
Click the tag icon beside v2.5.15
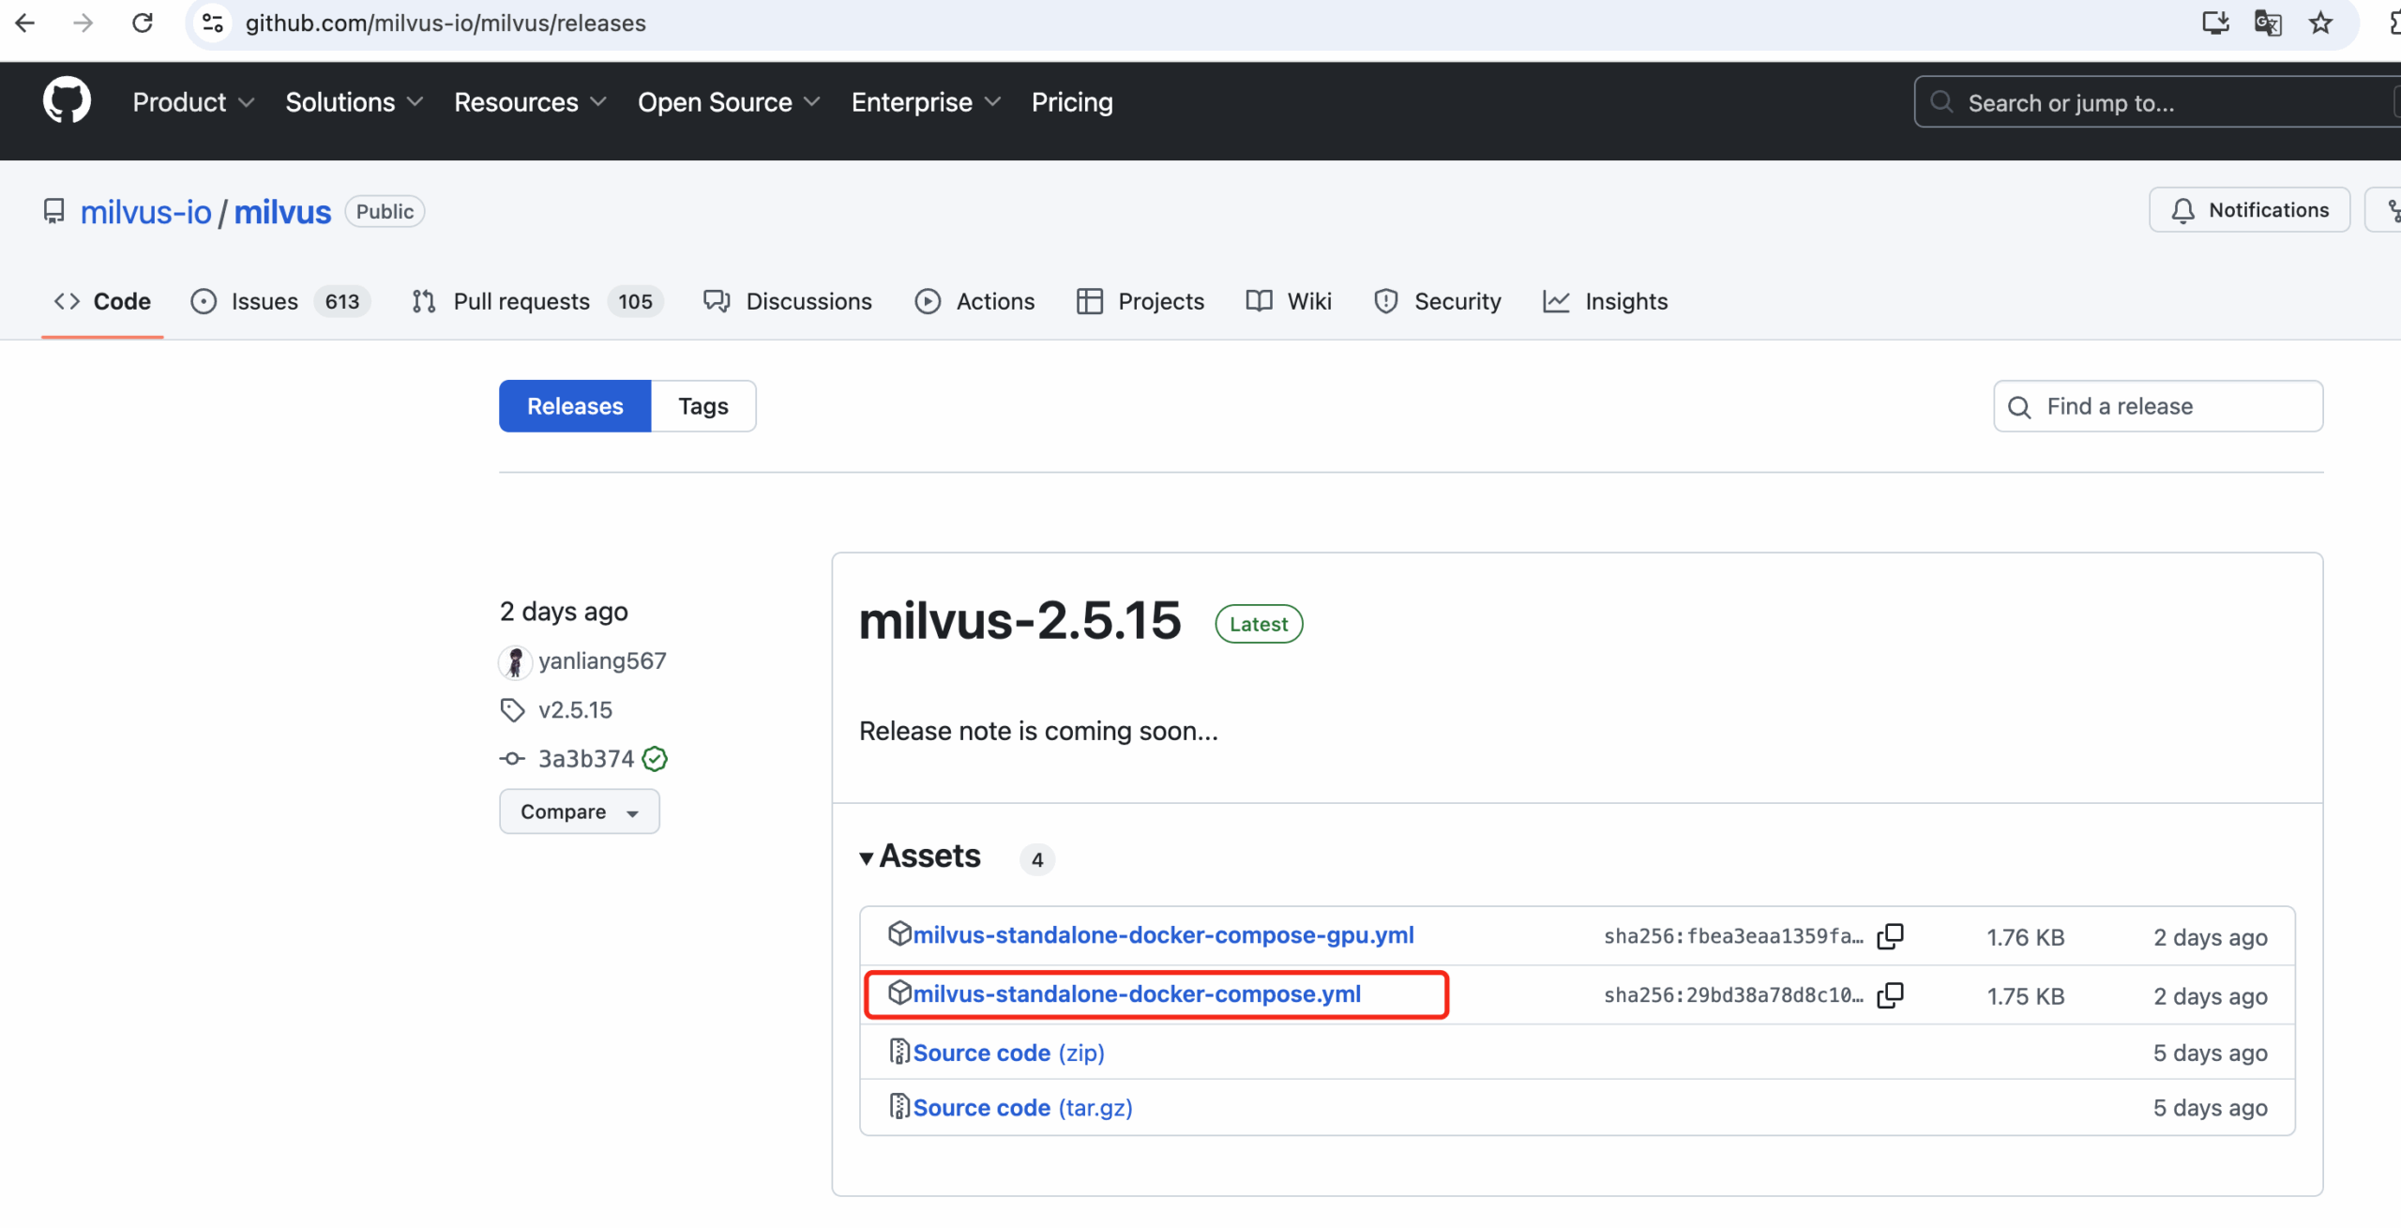pyautogui.click(x=512, y=710)
